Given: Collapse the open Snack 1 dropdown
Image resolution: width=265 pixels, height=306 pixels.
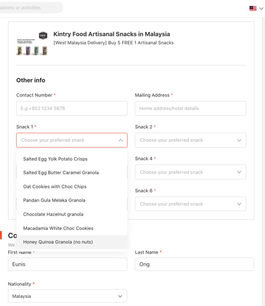Looking at the screenshot, I should point(121,140).
